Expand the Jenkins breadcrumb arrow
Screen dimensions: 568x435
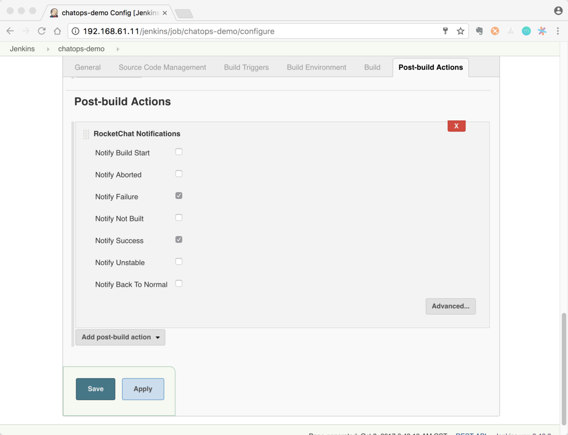tap(48, 49)
